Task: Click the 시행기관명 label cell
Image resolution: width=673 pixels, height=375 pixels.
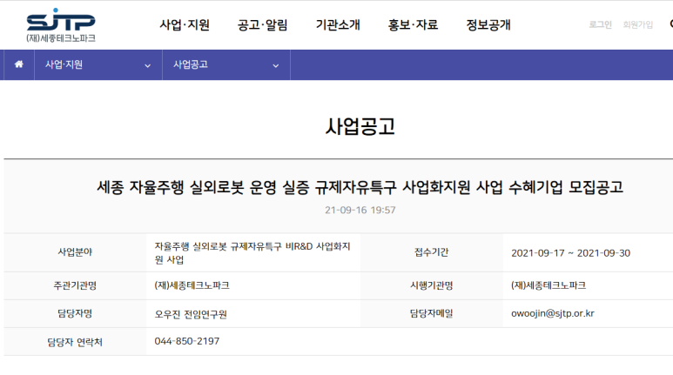Action: [431, 285]
